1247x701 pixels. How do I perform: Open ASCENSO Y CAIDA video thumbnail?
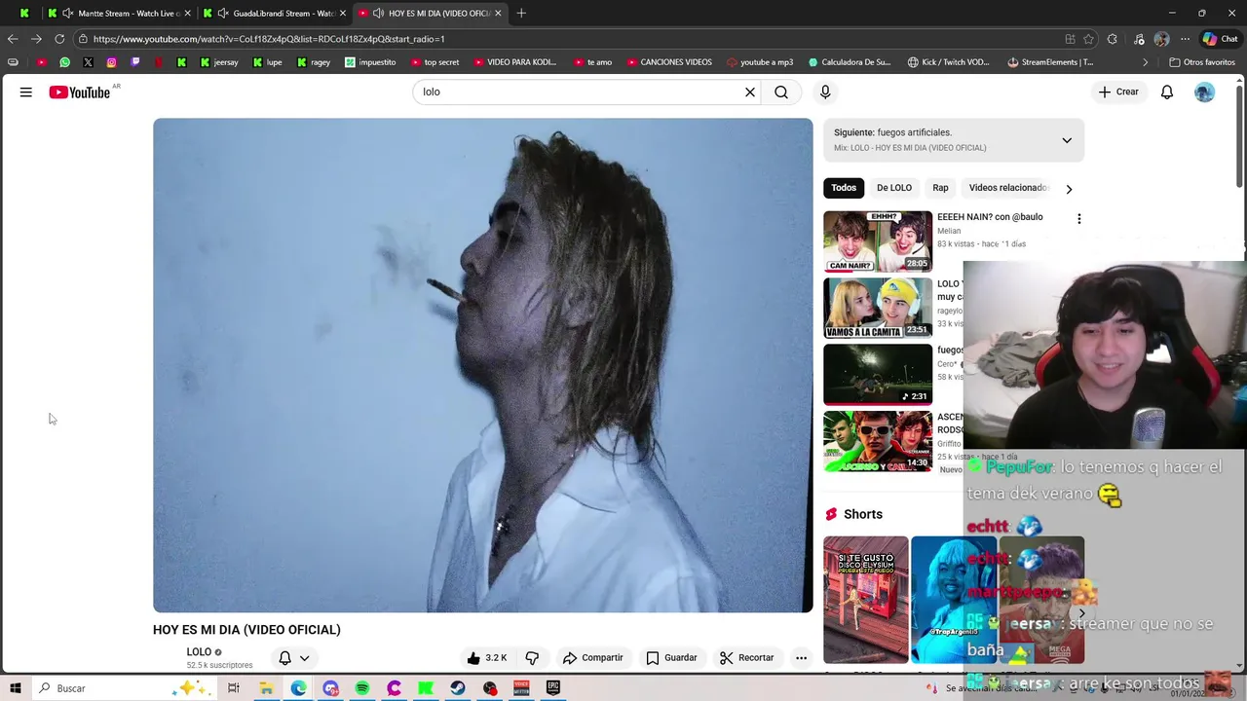coord(878,441)
